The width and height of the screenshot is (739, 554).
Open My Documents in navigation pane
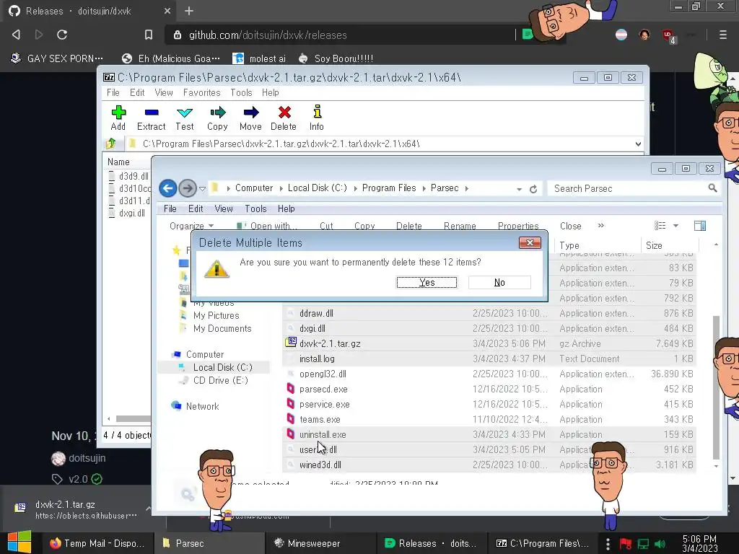222,328
